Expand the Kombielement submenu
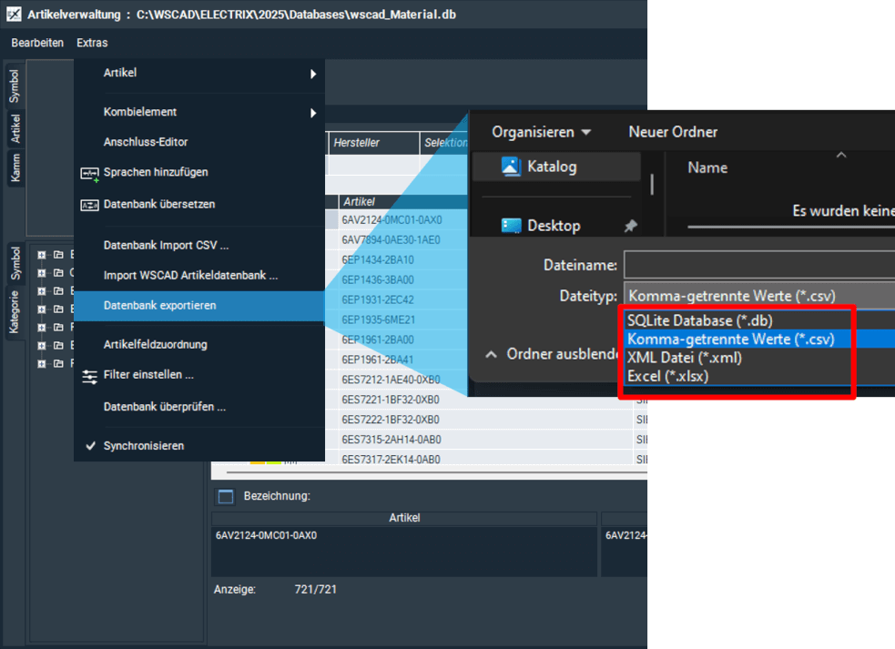895x649 pixels. (x=313, y=113)
